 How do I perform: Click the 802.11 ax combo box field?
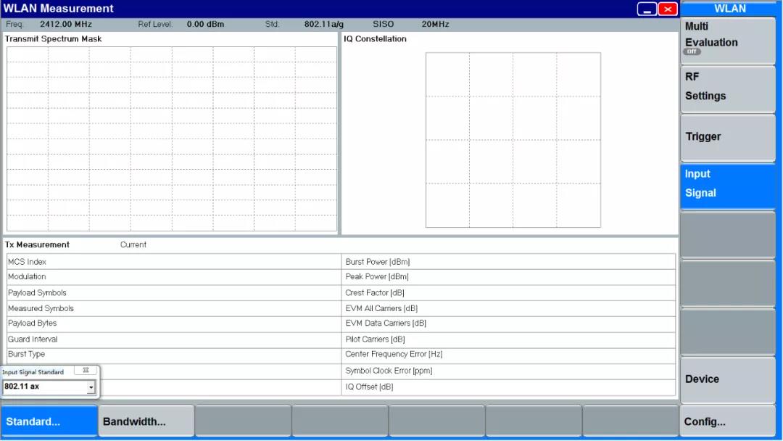point(45,387)
